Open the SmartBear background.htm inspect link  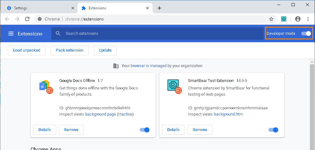(x=228, y=114)
